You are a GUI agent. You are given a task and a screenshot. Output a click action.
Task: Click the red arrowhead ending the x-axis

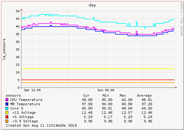click(x=176, y=87)
